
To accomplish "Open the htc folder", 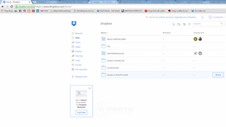I will click(109, 46).
